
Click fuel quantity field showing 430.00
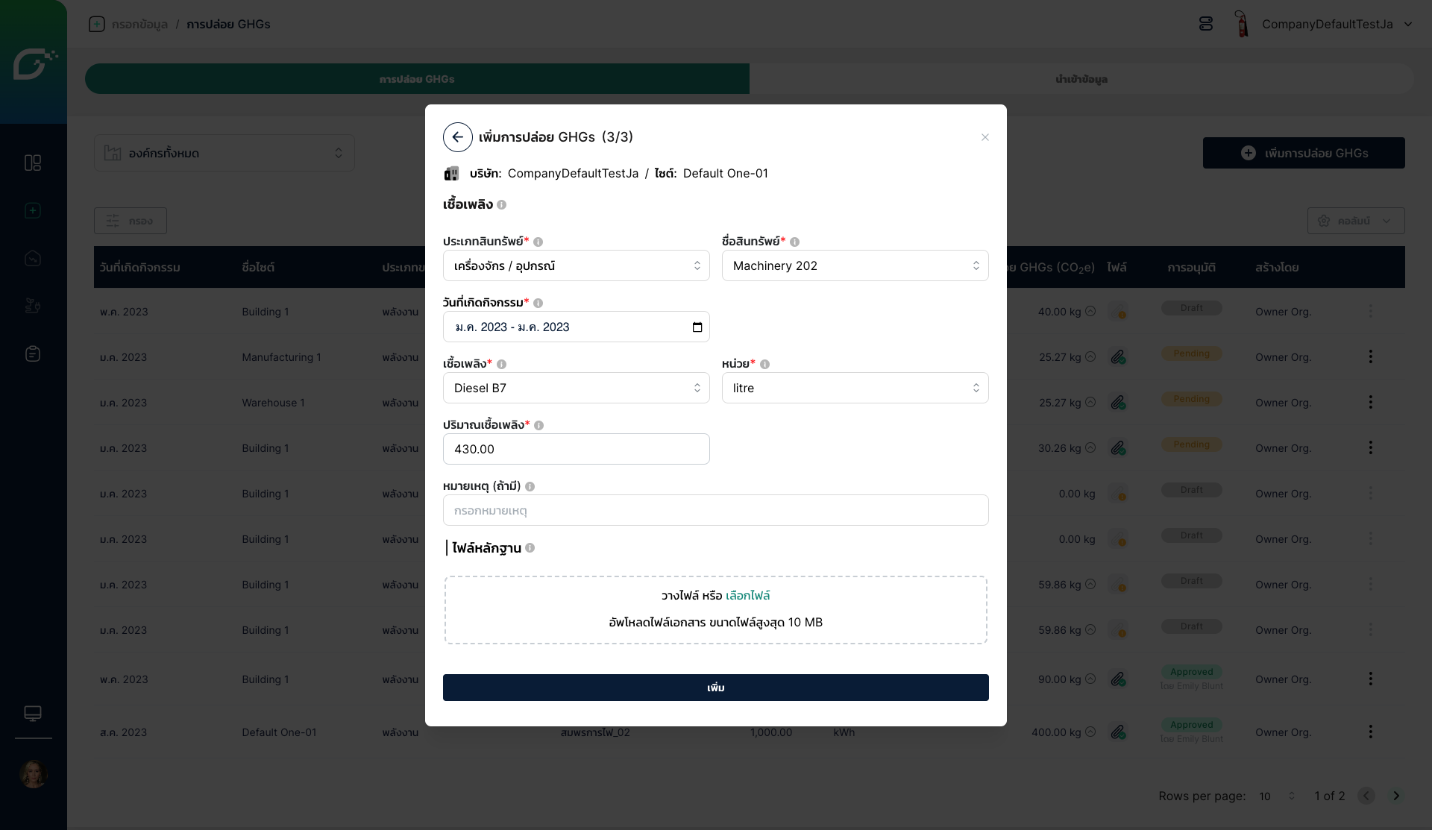coord(576,449)
